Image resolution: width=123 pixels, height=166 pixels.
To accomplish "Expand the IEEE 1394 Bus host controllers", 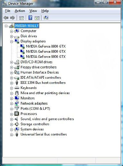I will (x=12, y=83).
